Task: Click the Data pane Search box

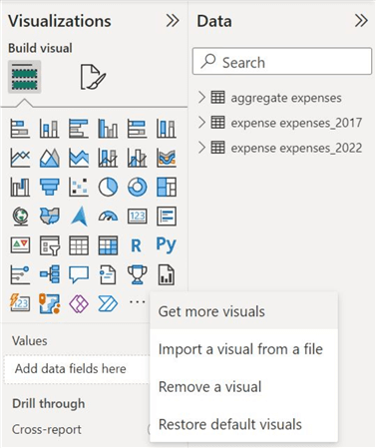Action: (x=282, y=62)
